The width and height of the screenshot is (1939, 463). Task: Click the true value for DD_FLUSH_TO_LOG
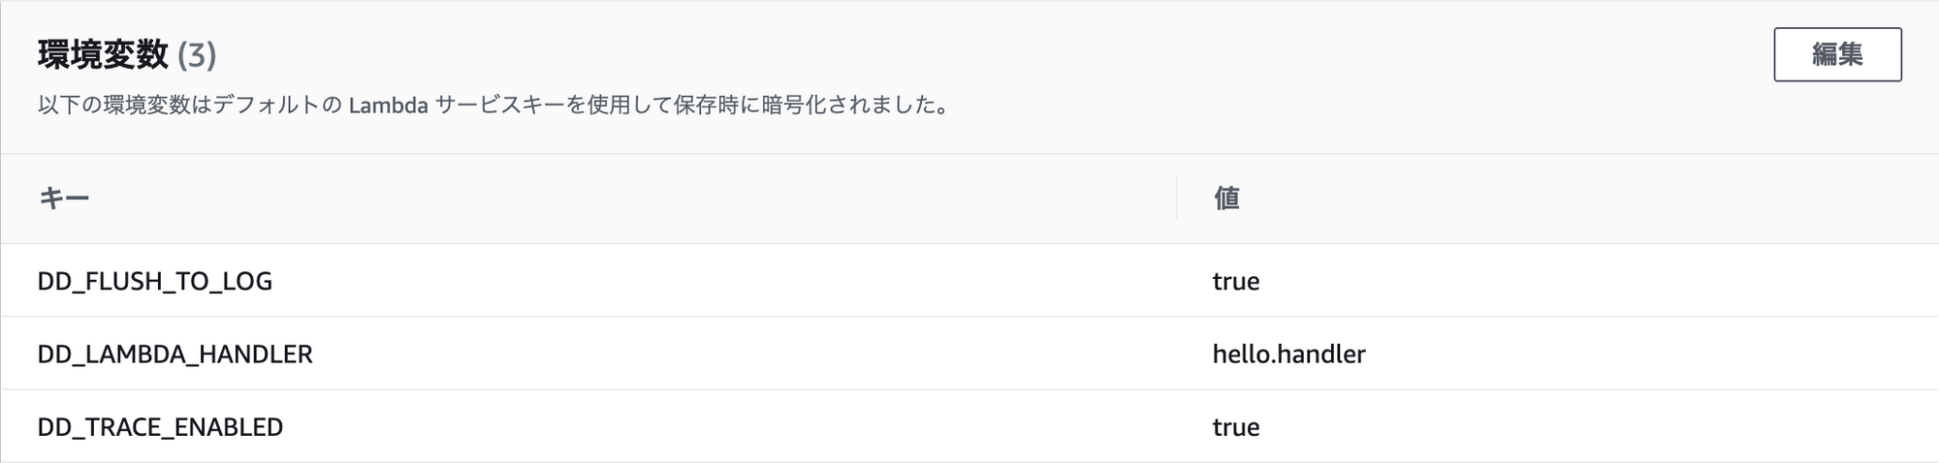click(1236, 281)
